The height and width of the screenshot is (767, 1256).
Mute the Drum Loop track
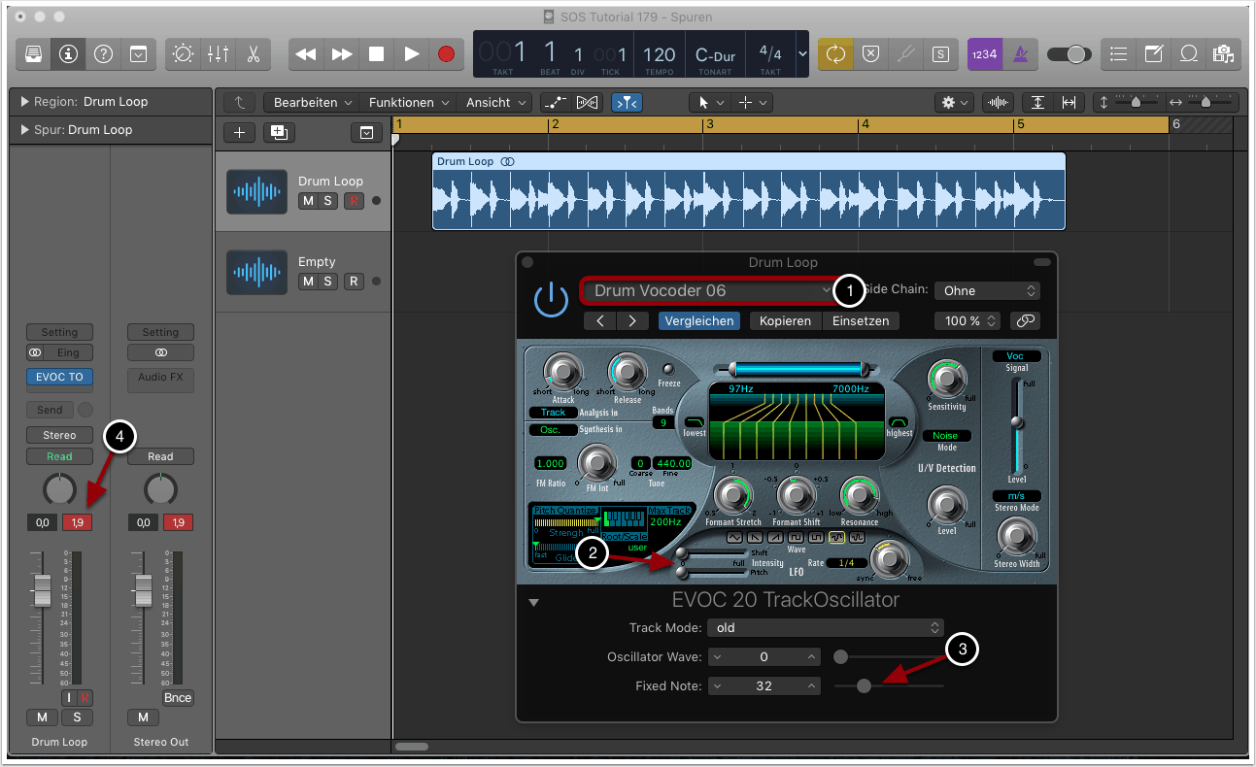308,201
